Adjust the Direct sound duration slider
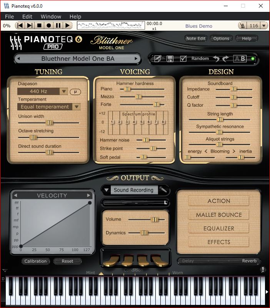 [49, 152]
